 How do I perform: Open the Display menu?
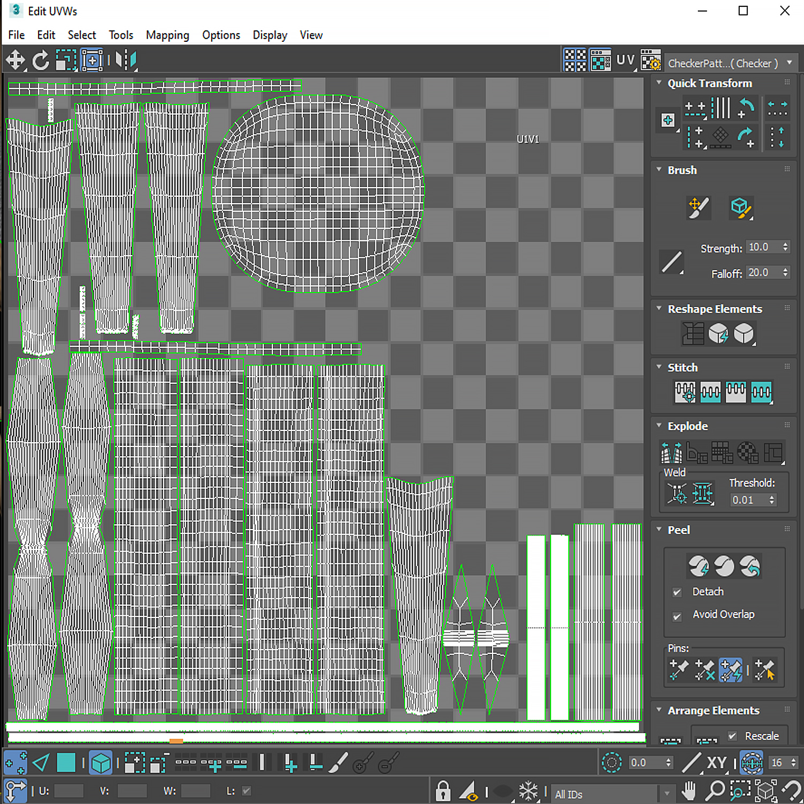coord(270,35)
